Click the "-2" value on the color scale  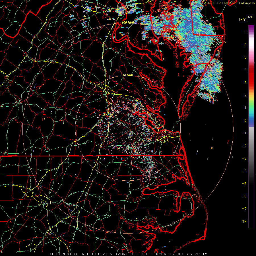[x=244, y=146]
